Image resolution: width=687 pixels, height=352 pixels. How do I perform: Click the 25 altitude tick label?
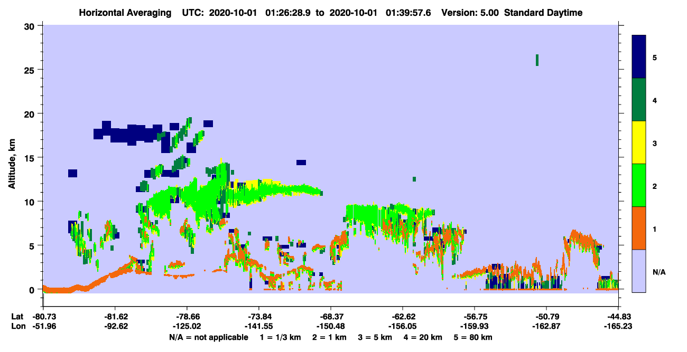pyautogui.click(x=31, y=70)
